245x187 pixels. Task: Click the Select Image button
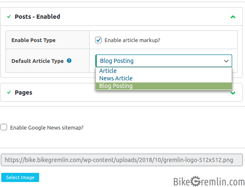click(x=20, y=177)
